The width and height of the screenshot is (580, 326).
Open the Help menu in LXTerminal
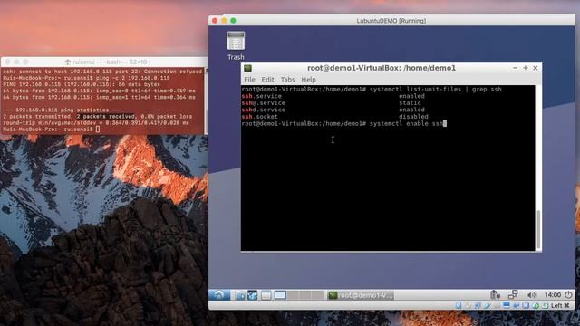[308, 80]
